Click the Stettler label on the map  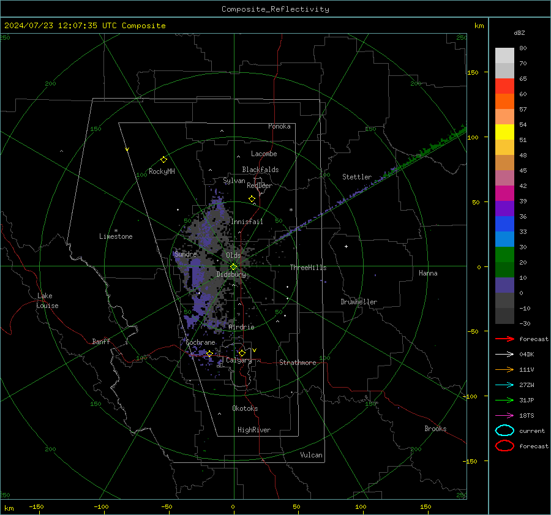click(357, 177)
